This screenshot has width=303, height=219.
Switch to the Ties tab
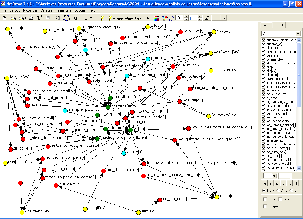(x=265, y=25)
